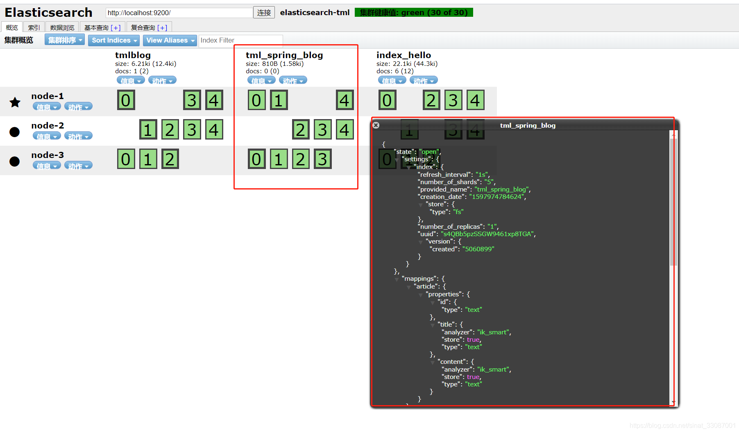
Task: Switch to the 数据浏览 tab
Action: (x=62, y=27)
